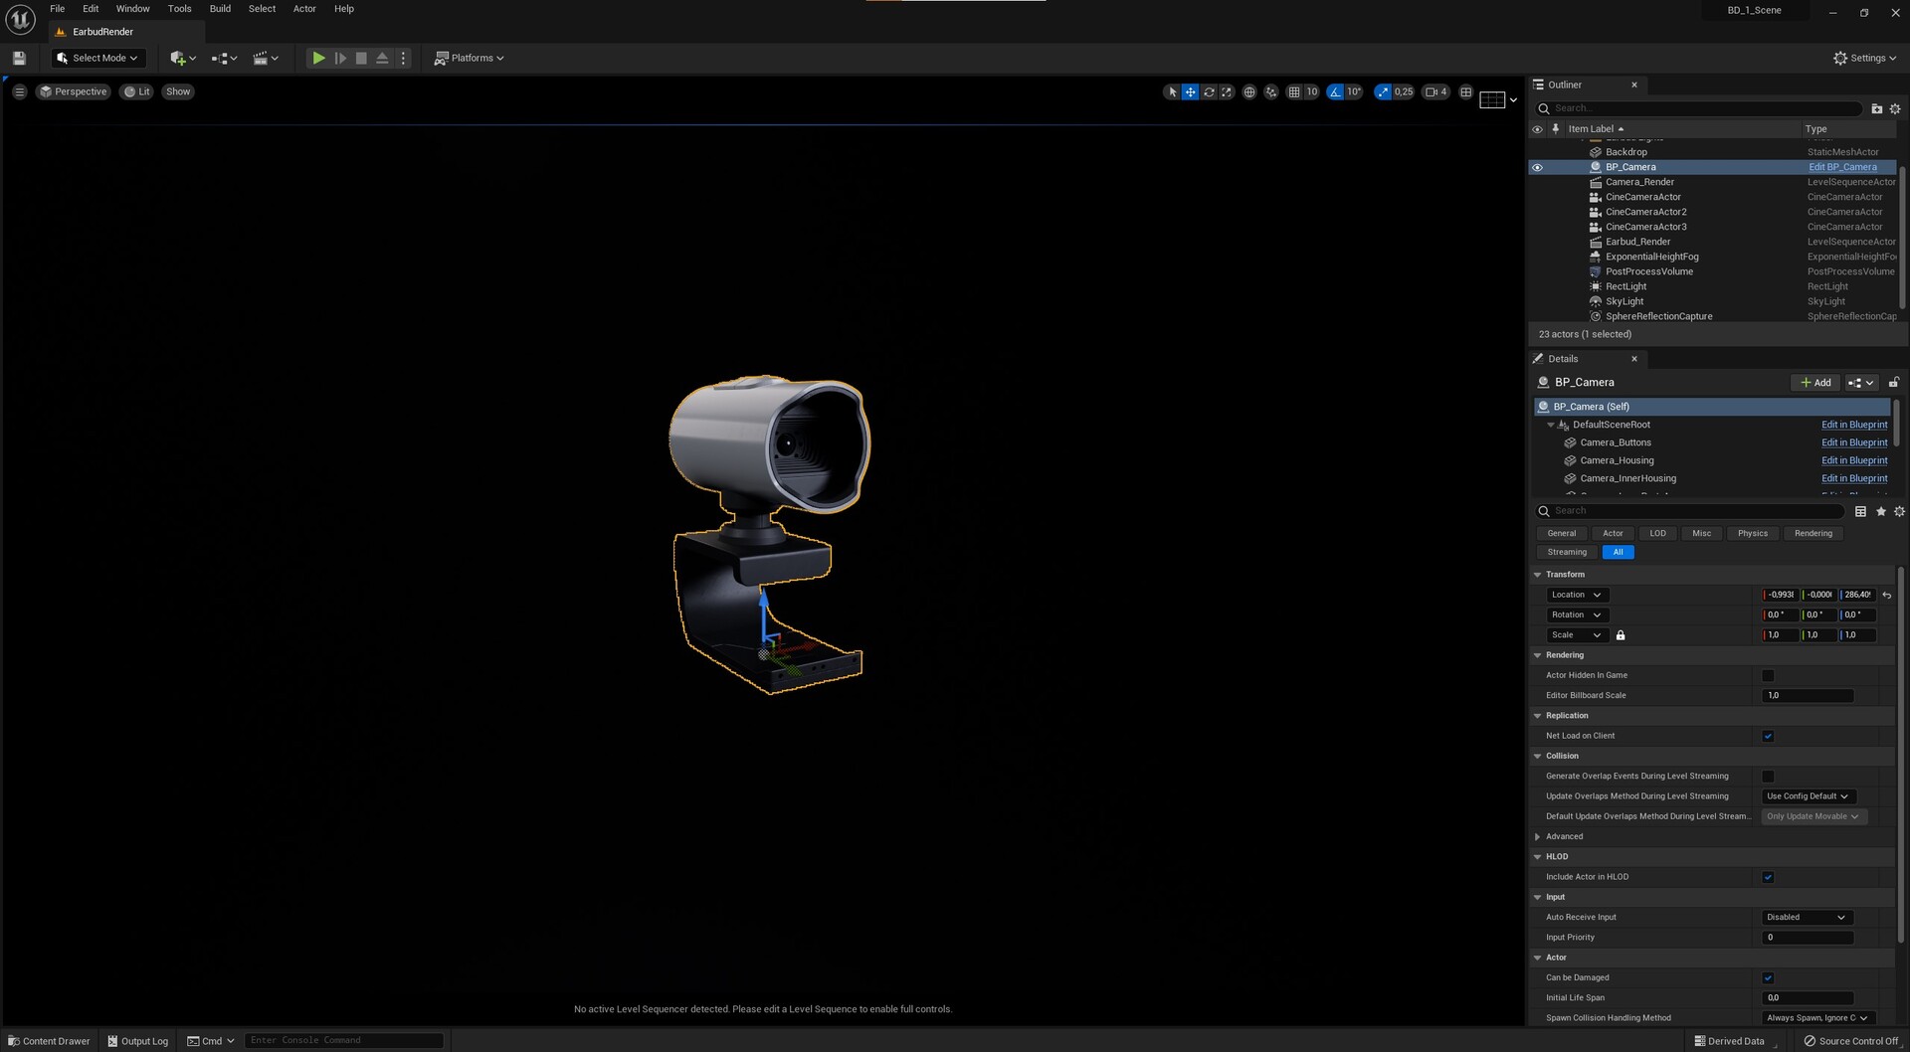The width and height of the screenshot is (1910, 1052).
Task: Click the Save Current Level icon
Action: (19, 58)
